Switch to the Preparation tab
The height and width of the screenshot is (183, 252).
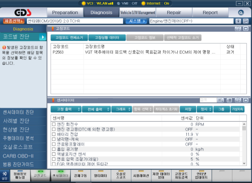(x=65, y=12)
